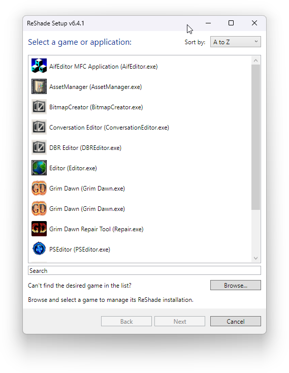
Task: Click the Grim Dawn Repair Tool icon
Action: pyautogui.click(x=39, y=229)
